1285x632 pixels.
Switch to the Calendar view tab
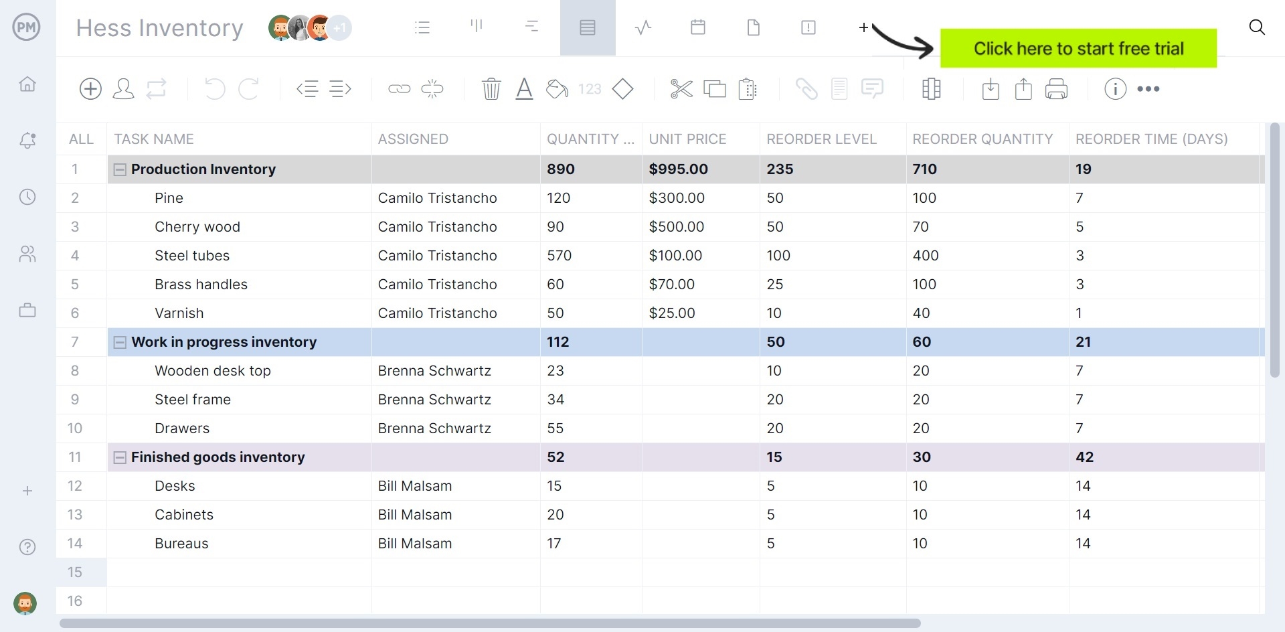(697, 27)
